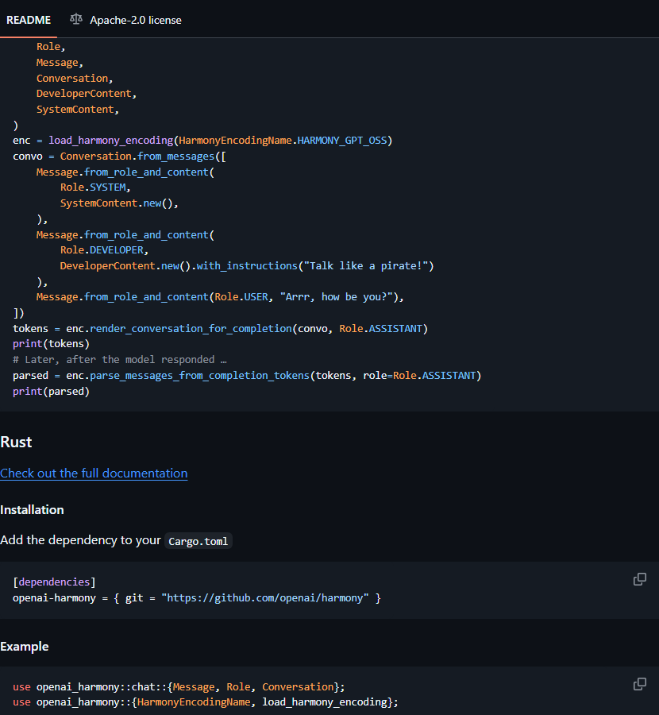
Task: Click the 'Role.DEVELOPER,' code line
Action: click(104, 250)
